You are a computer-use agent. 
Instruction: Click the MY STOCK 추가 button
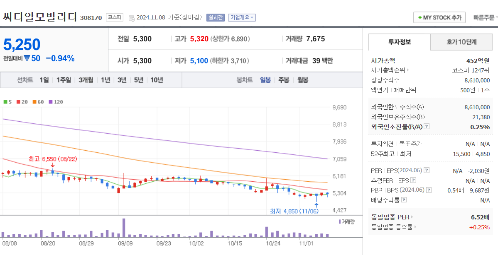[x=439, y=17]
